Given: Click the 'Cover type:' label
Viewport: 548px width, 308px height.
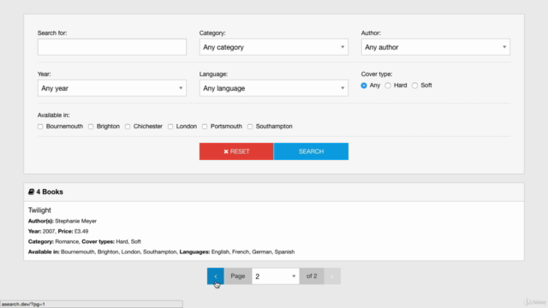Looking at the screenshot, I should [x=377, y=74].
